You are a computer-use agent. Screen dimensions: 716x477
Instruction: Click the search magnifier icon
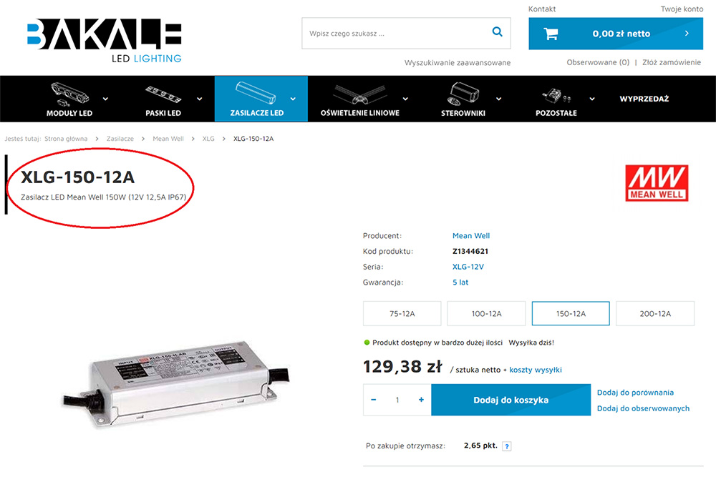tap(498, 31)
